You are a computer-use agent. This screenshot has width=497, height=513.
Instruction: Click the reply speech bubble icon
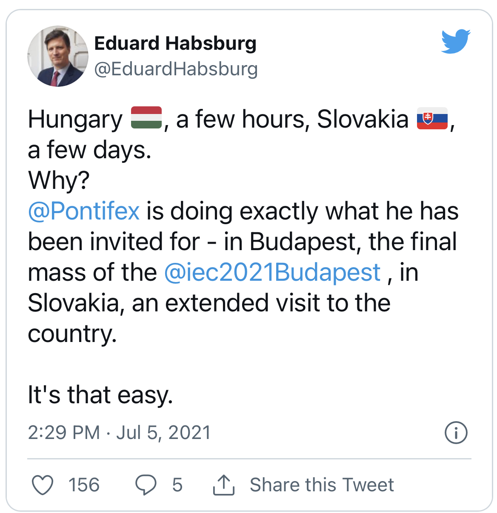point(146,484)
